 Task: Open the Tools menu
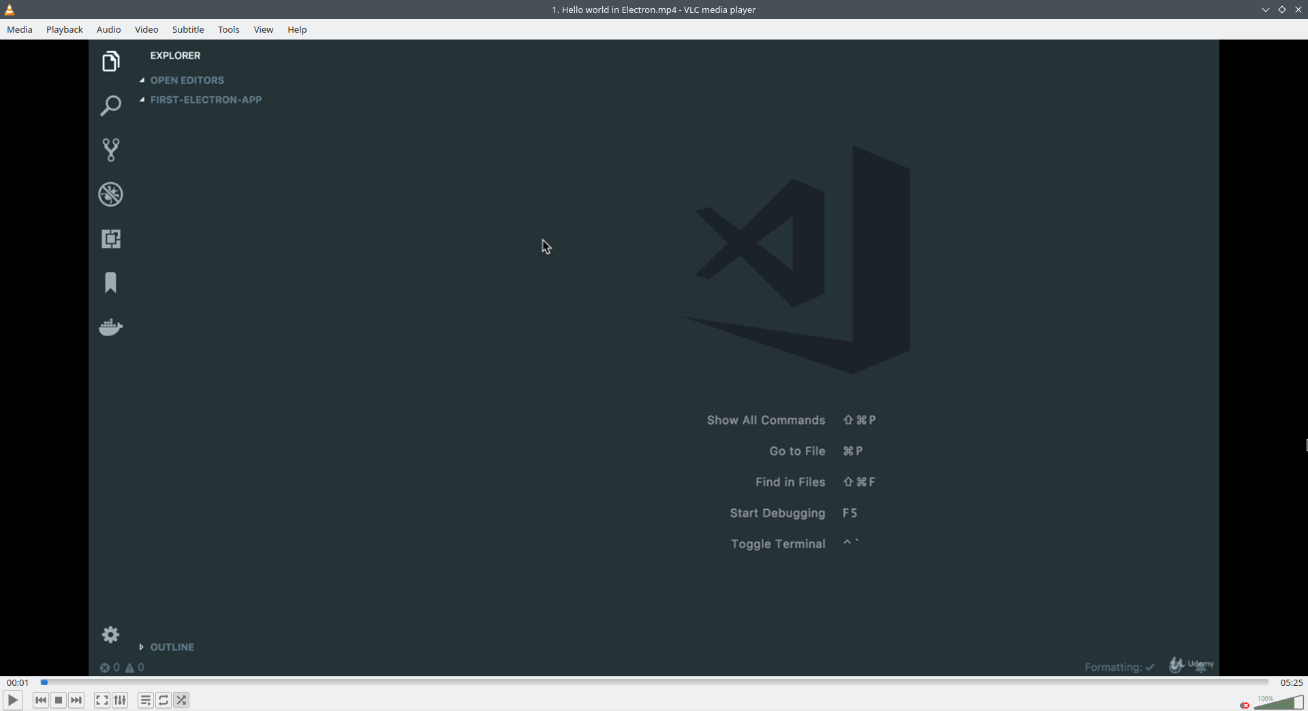[229, 29]
